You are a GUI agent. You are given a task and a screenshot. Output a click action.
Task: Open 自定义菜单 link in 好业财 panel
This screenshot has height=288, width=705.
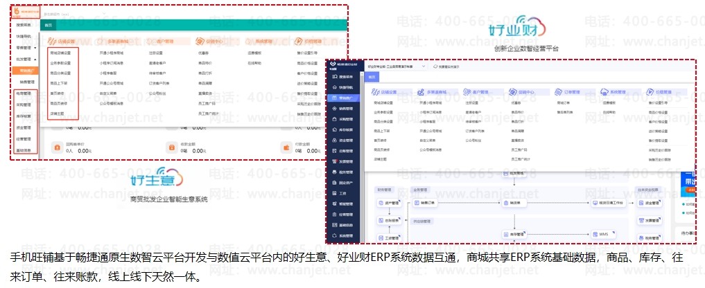pos(427,140)
